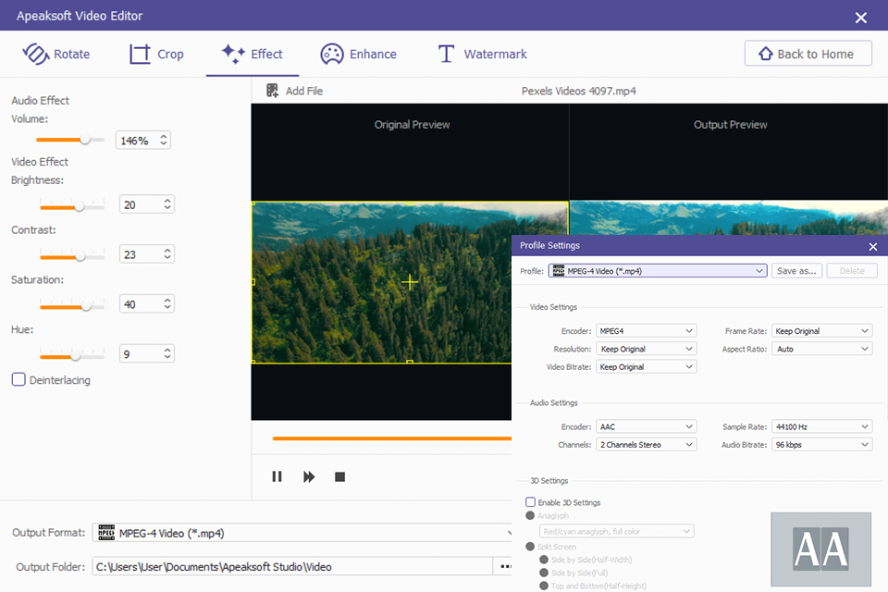Click the Volume percentage stepper arrows
888x592 pixels.
[x=164, y=140]
